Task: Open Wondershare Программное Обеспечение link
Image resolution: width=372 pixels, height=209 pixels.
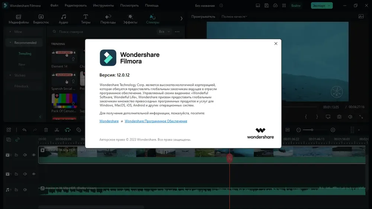Action: 156,121
